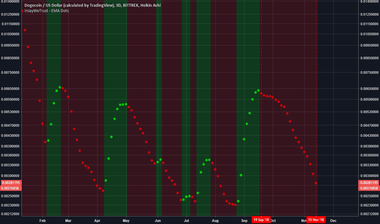The image size is (380, 224).
Task: Click the left 0.00360000 price axis label
Action: [11, 155]
